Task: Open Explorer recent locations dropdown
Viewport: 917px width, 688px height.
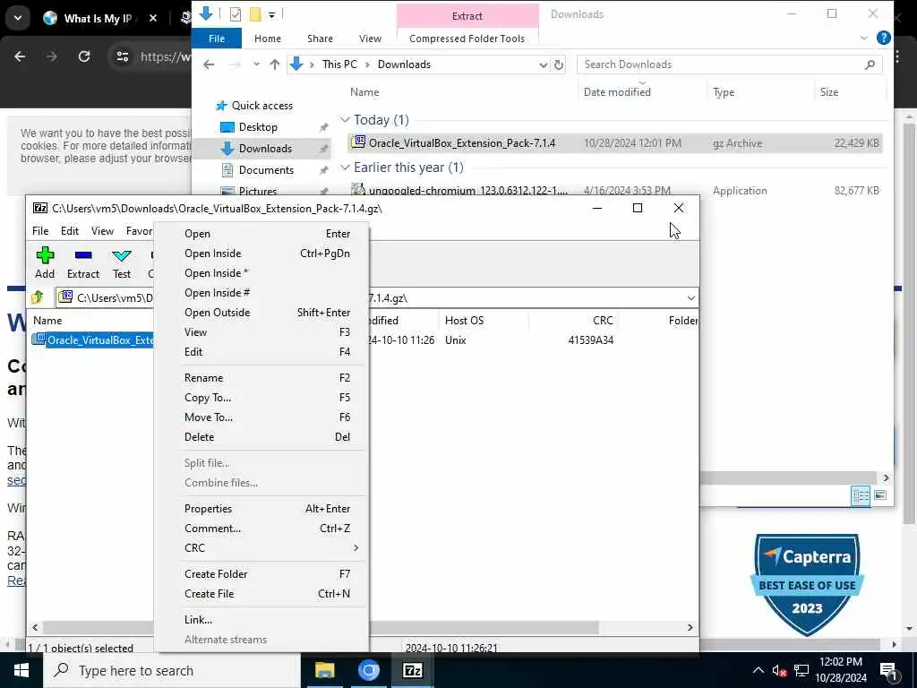Action: [x=256, y=64]
